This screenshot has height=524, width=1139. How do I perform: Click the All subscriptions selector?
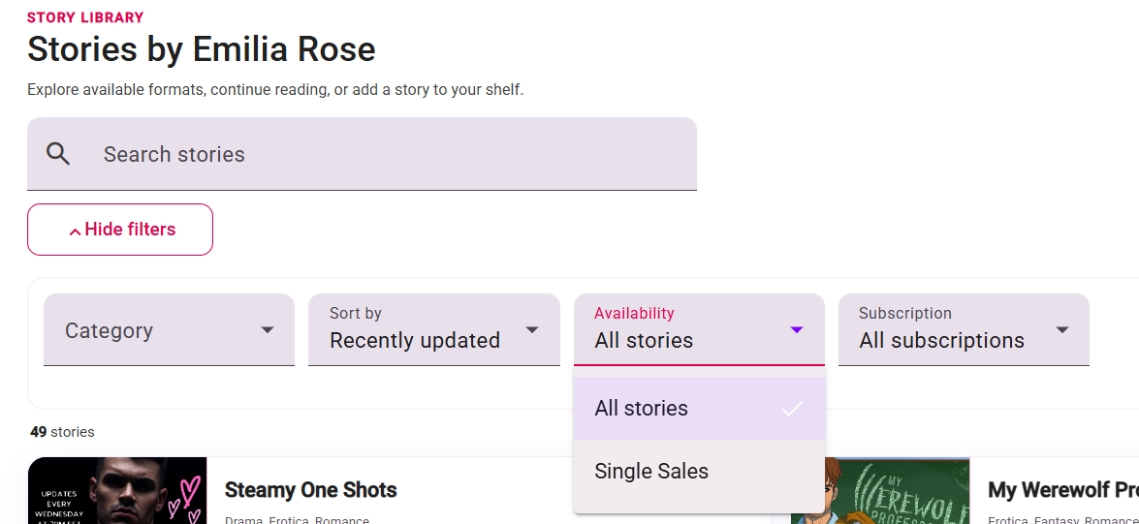(964, 329)
